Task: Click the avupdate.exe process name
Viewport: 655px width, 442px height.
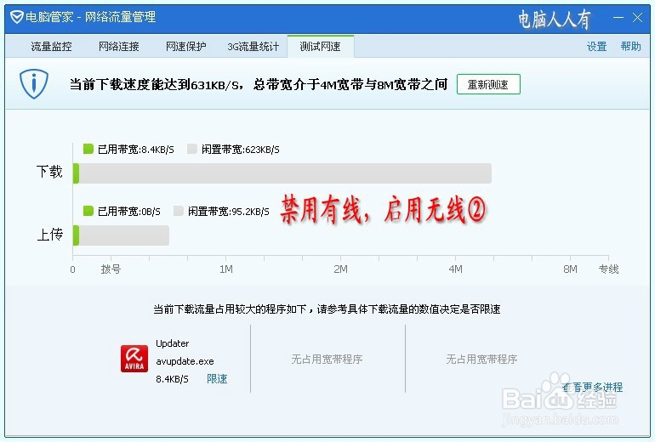Action: point(185,361)
